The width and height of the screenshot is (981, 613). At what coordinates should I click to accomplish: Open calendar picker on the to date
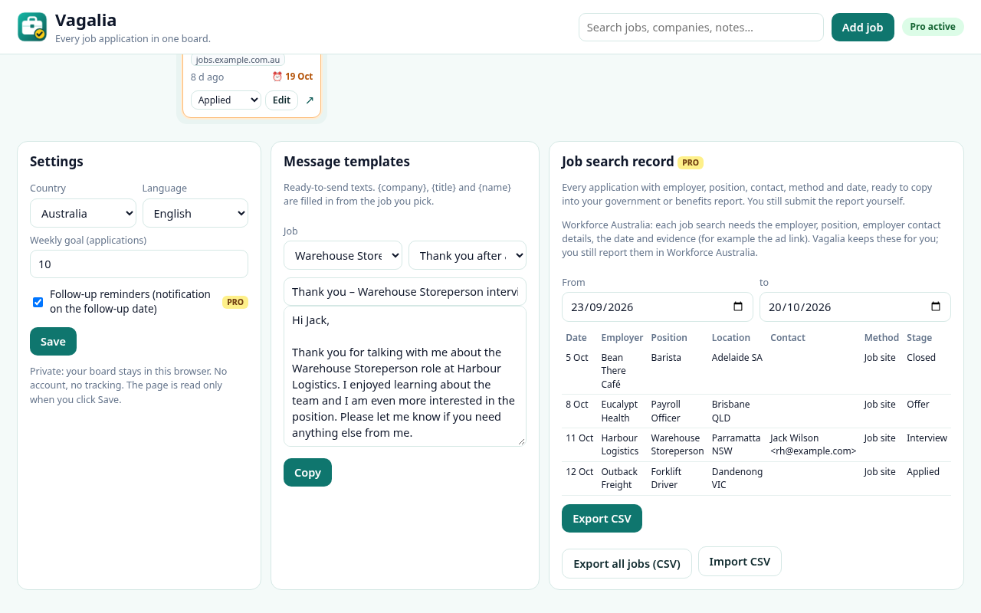pyautogui.click(x=936, y=306)
